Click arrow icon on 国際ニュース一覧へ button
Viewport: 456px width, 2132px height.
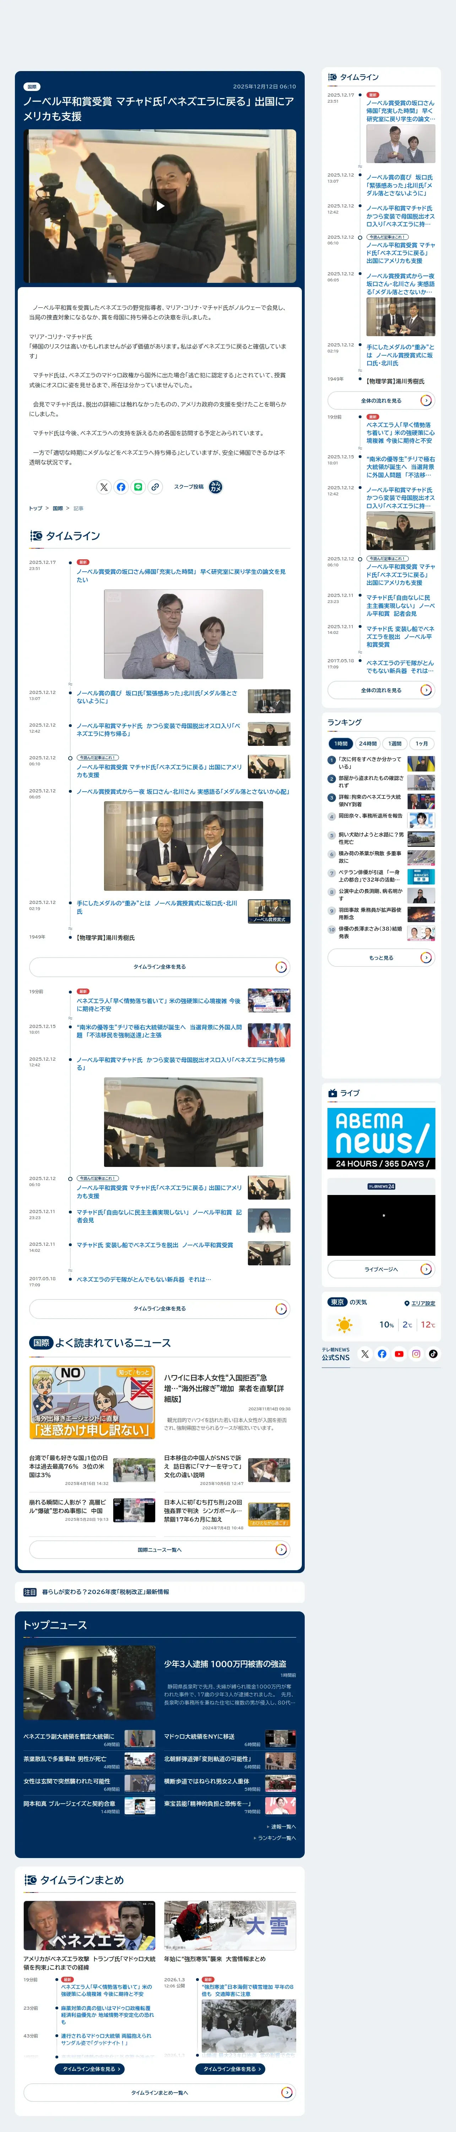tap(281, 1549)
